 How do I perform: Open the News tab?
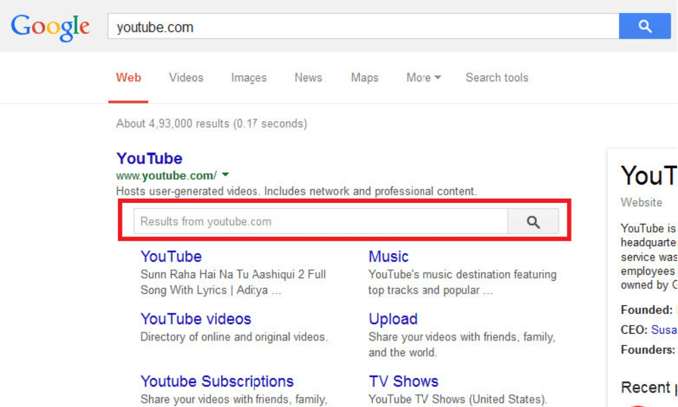click(x=308, y=77)
